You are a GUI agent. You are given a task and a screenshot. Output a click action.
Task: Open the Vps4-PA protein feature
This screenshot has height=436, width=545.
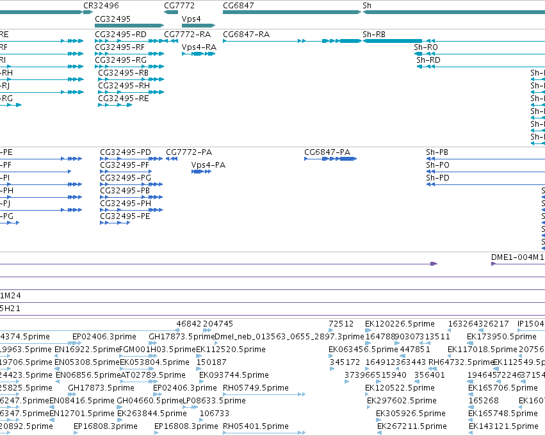click(x=201, y=172)
